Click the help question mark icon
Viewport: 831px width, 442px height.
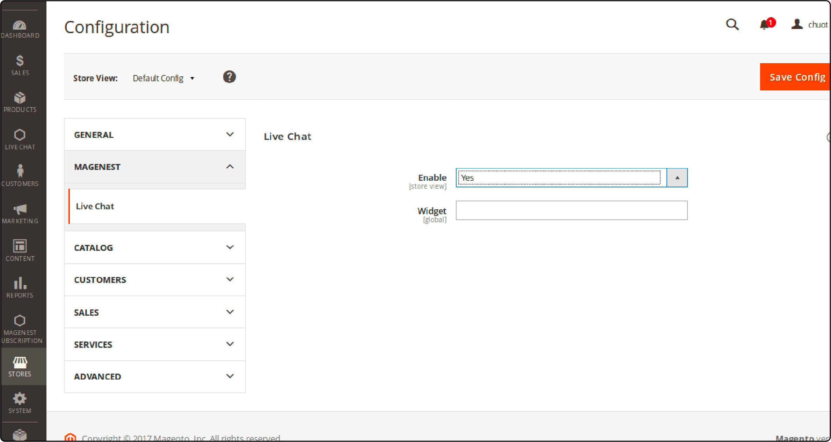tap(230, 77)
